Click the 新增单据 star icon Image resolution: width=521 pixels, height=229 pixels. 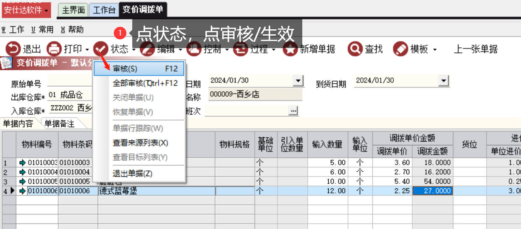point(290,49)
